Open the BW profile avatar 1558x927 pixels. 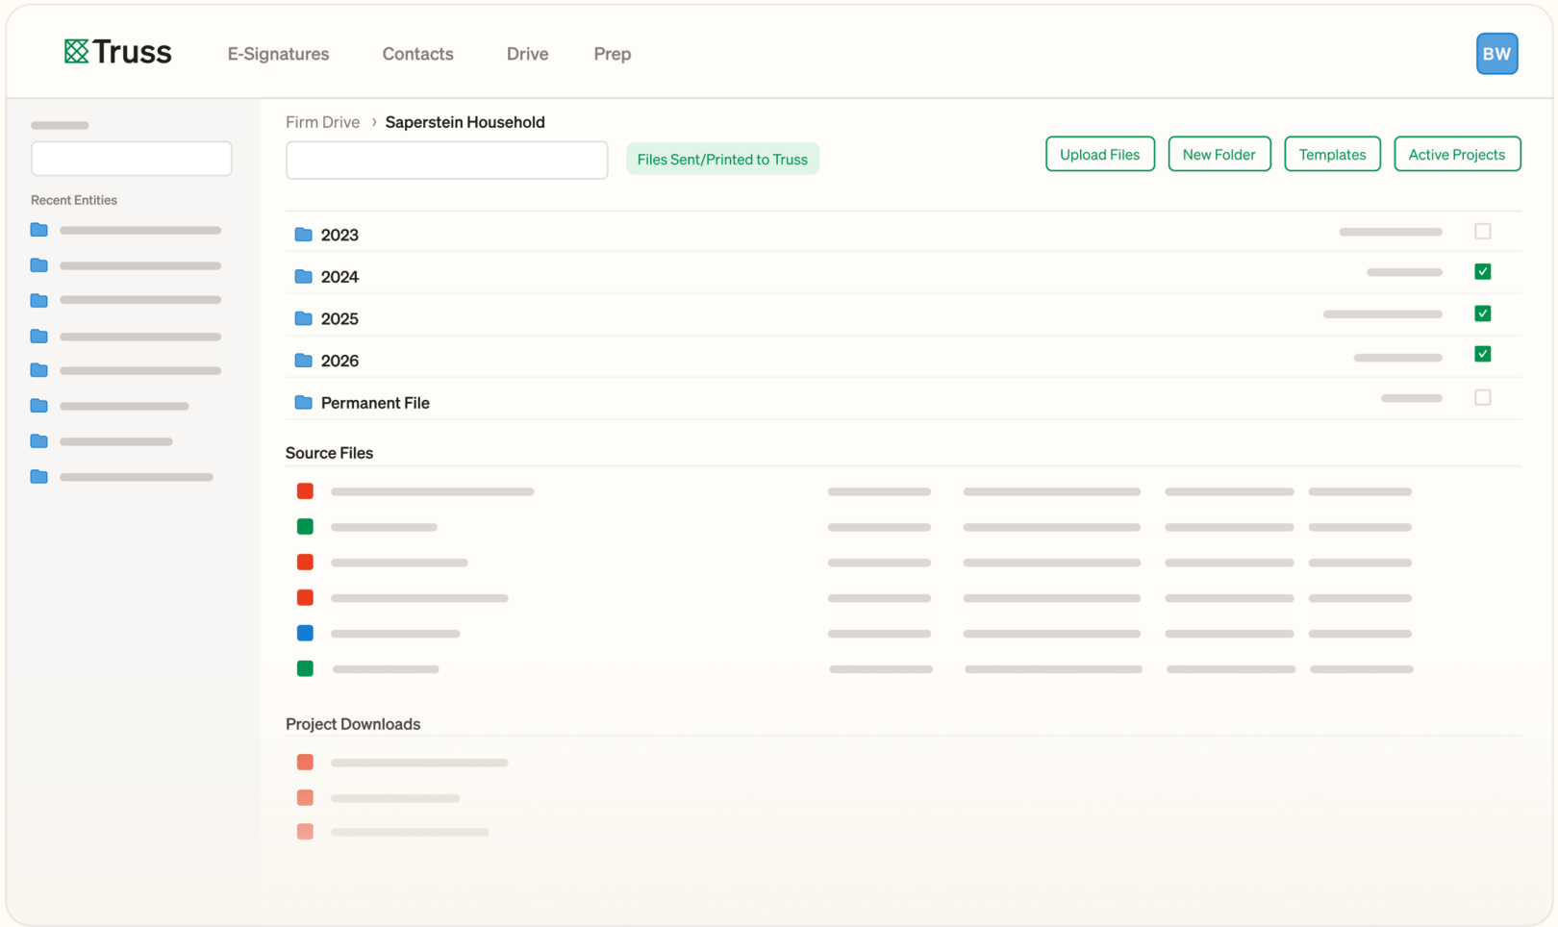coord(1496,53)
